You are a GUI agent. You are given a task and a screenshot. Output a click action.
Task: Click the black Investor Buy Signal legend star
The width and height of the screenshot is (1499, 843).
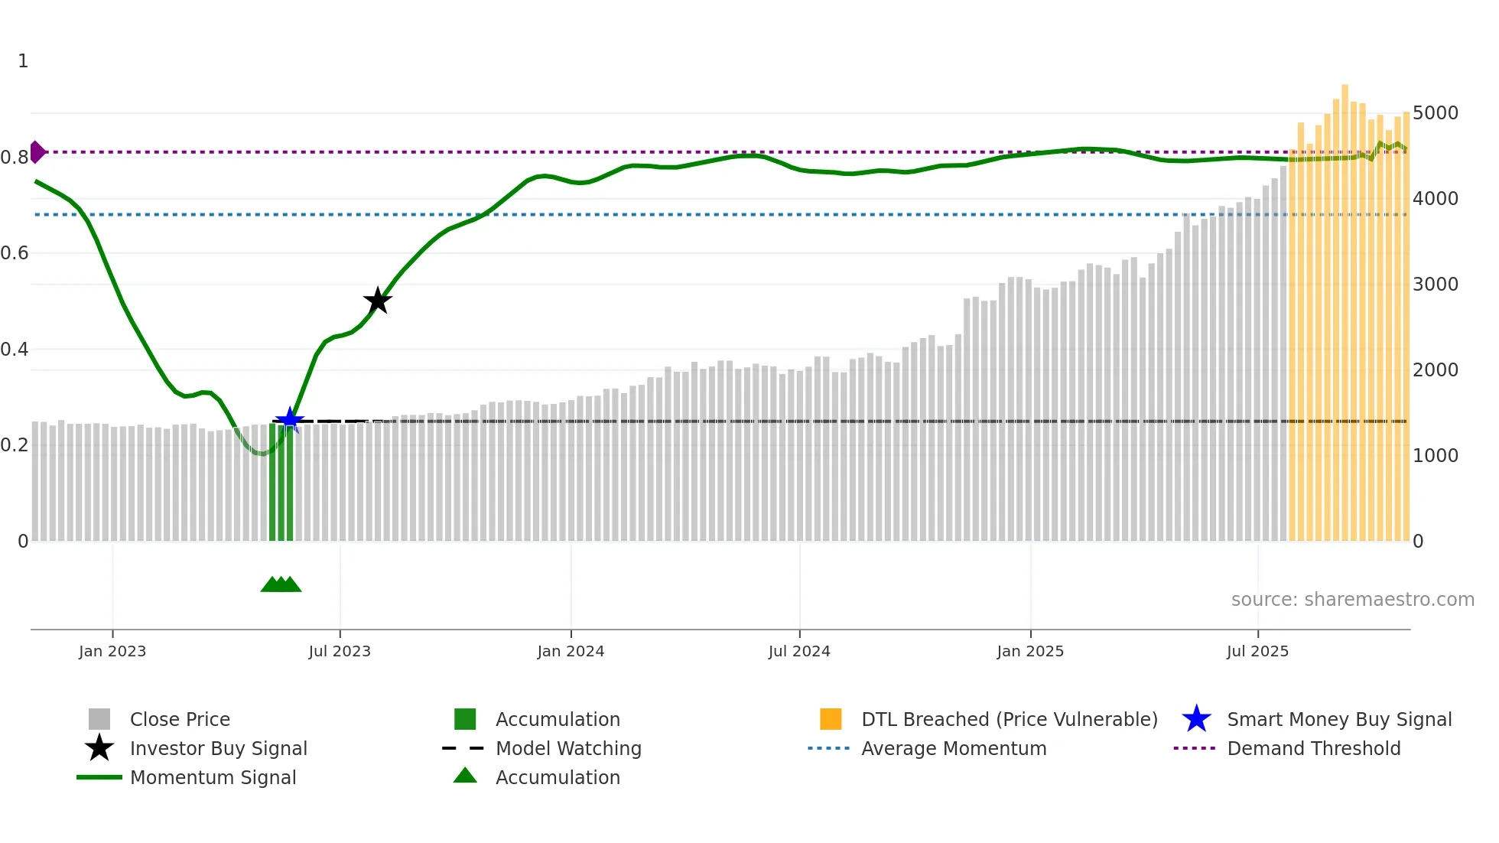coord(99,748)
